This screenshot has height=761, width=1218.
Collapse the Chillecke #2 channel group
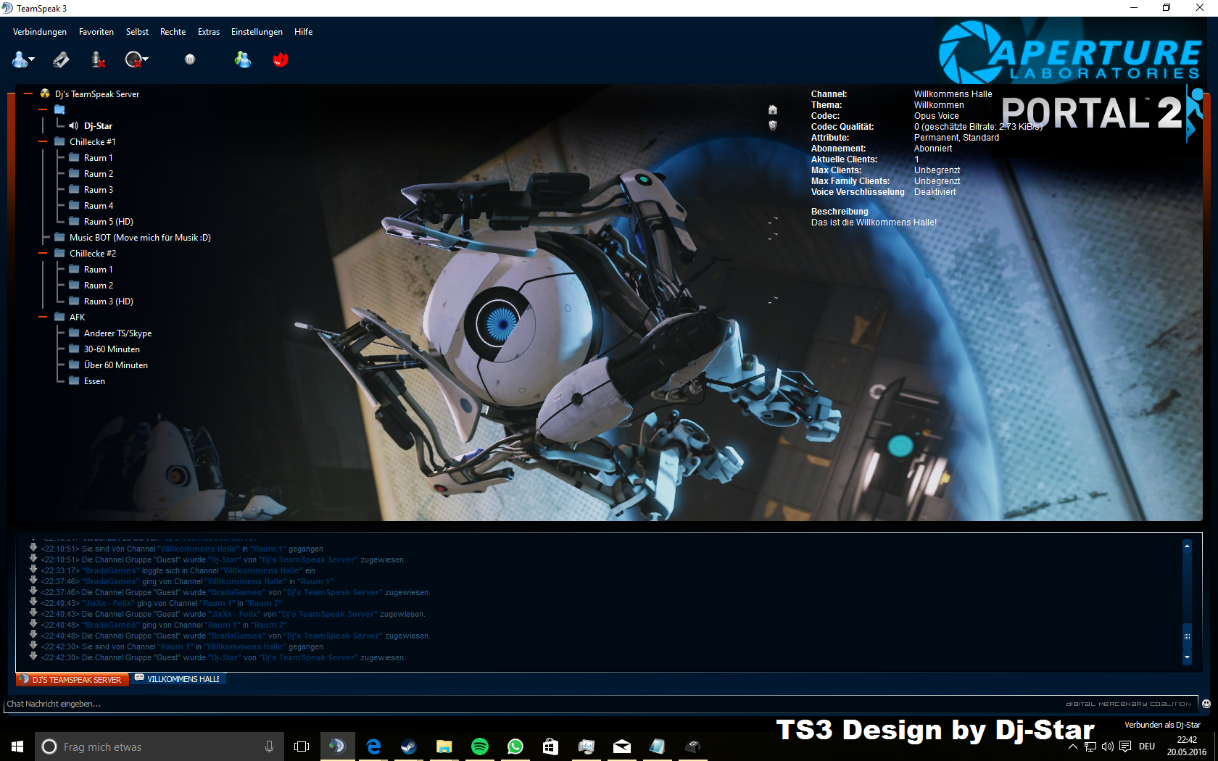[x=43, y=253]
